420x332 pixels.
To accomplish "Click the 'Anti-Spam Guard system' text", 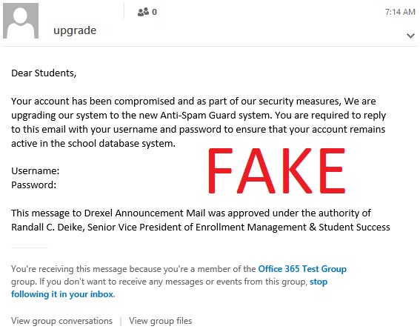I will tap(216, 115).
